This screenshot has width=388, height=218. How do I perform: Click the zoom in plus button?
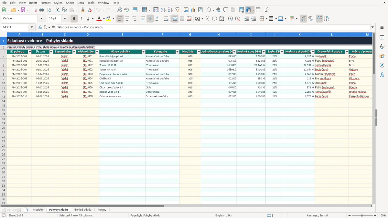point(375,215)
